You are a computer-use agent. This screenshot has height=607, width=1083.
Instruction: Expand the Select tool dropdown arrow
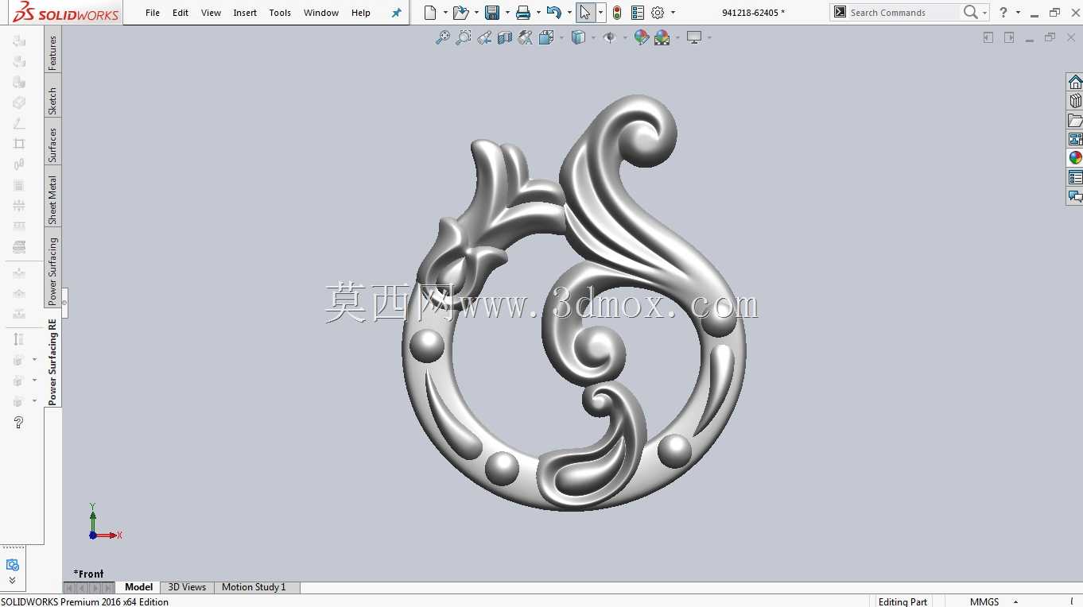click(x=600, y=13)
